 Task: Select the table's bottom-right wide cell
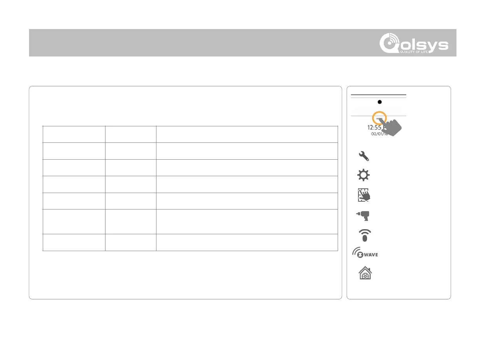click(247, 242)
